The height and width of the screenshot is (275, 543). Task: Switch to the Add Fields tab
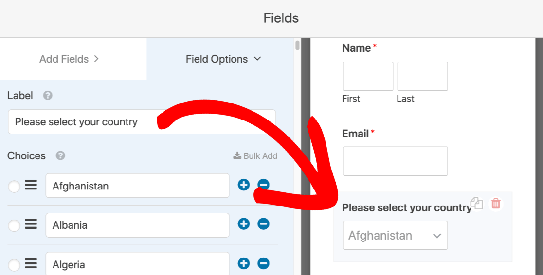(69, 59)
